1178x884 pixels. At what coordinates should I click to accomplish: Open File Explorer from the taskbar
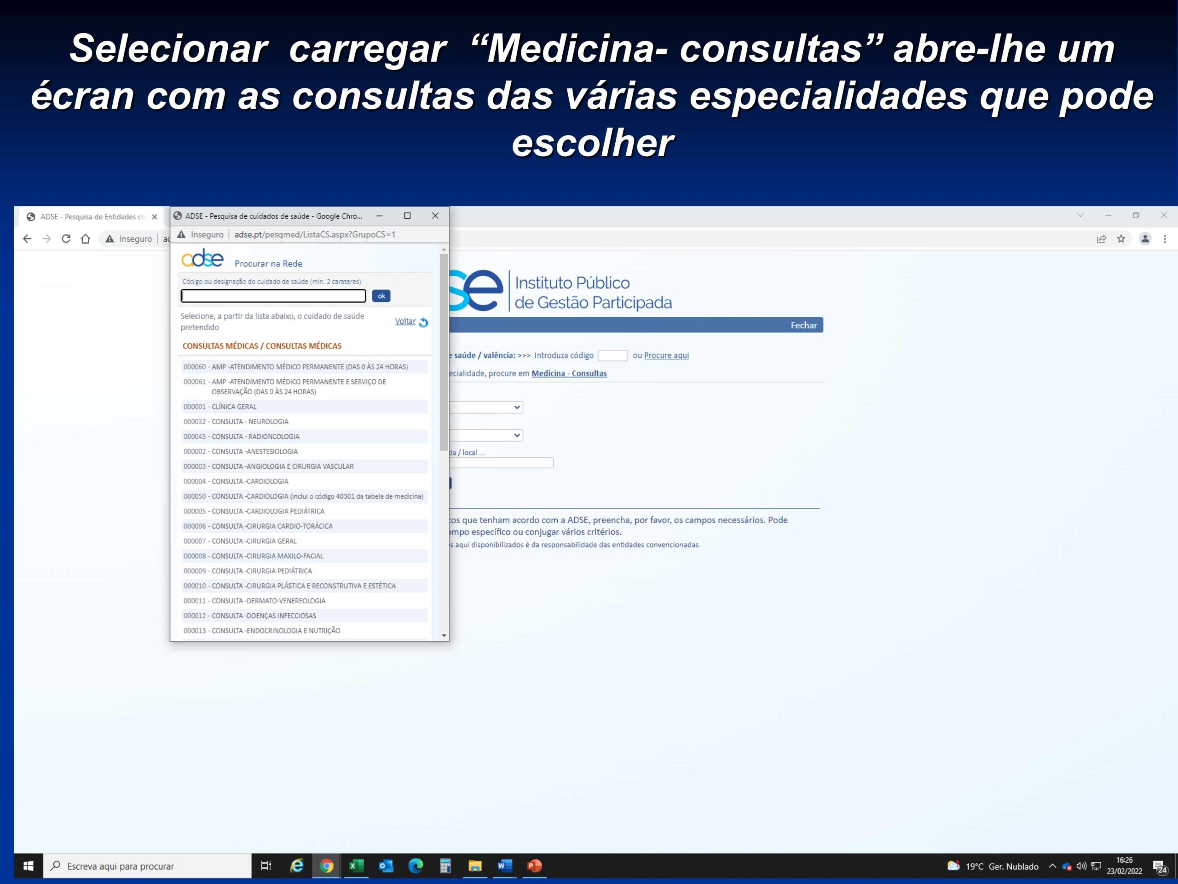click(475, 866)
